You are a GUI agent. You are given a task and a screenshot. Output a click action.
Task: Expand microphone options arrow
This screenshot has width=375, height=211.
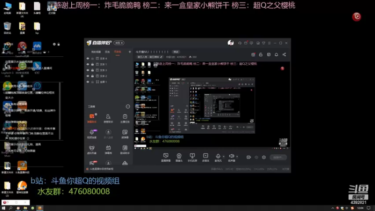(224, 157)
